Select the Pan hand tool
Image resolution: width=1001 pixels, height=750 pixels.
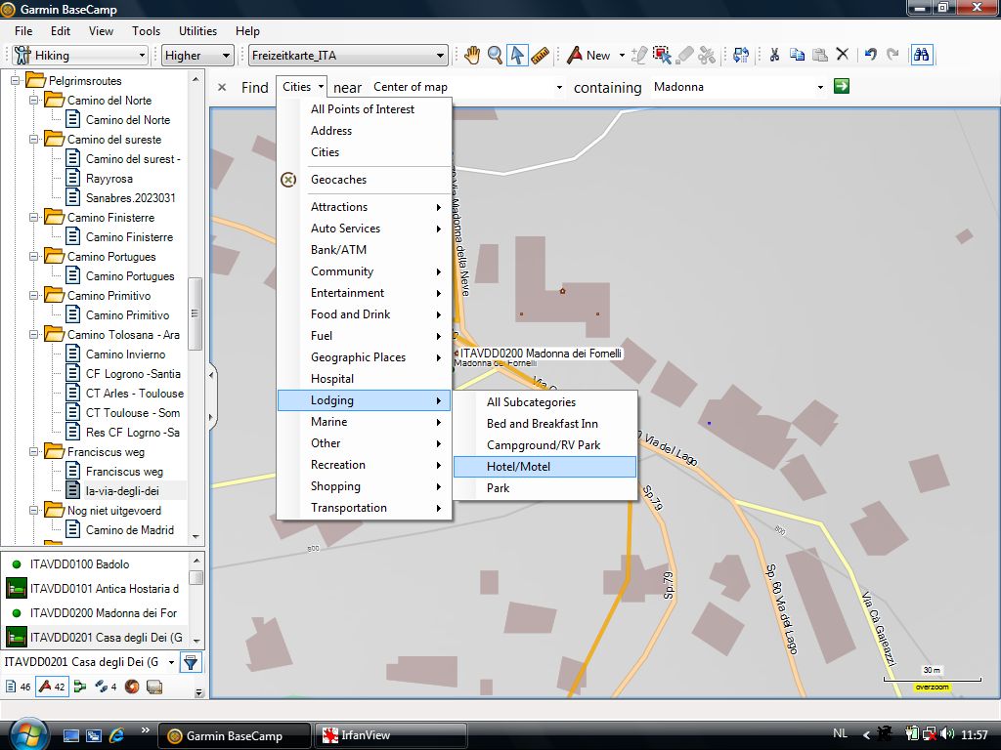[x=472, y=56]
